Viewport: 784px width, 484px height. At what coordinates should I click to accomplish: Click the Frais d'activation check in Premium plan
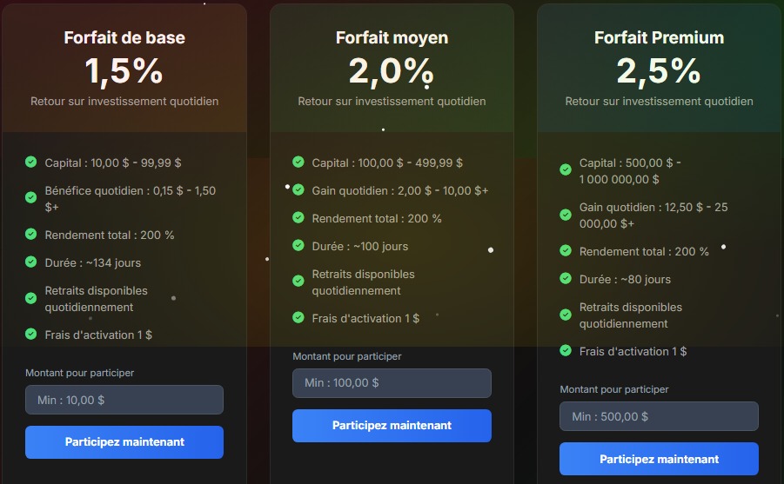(x=566, y=351)
